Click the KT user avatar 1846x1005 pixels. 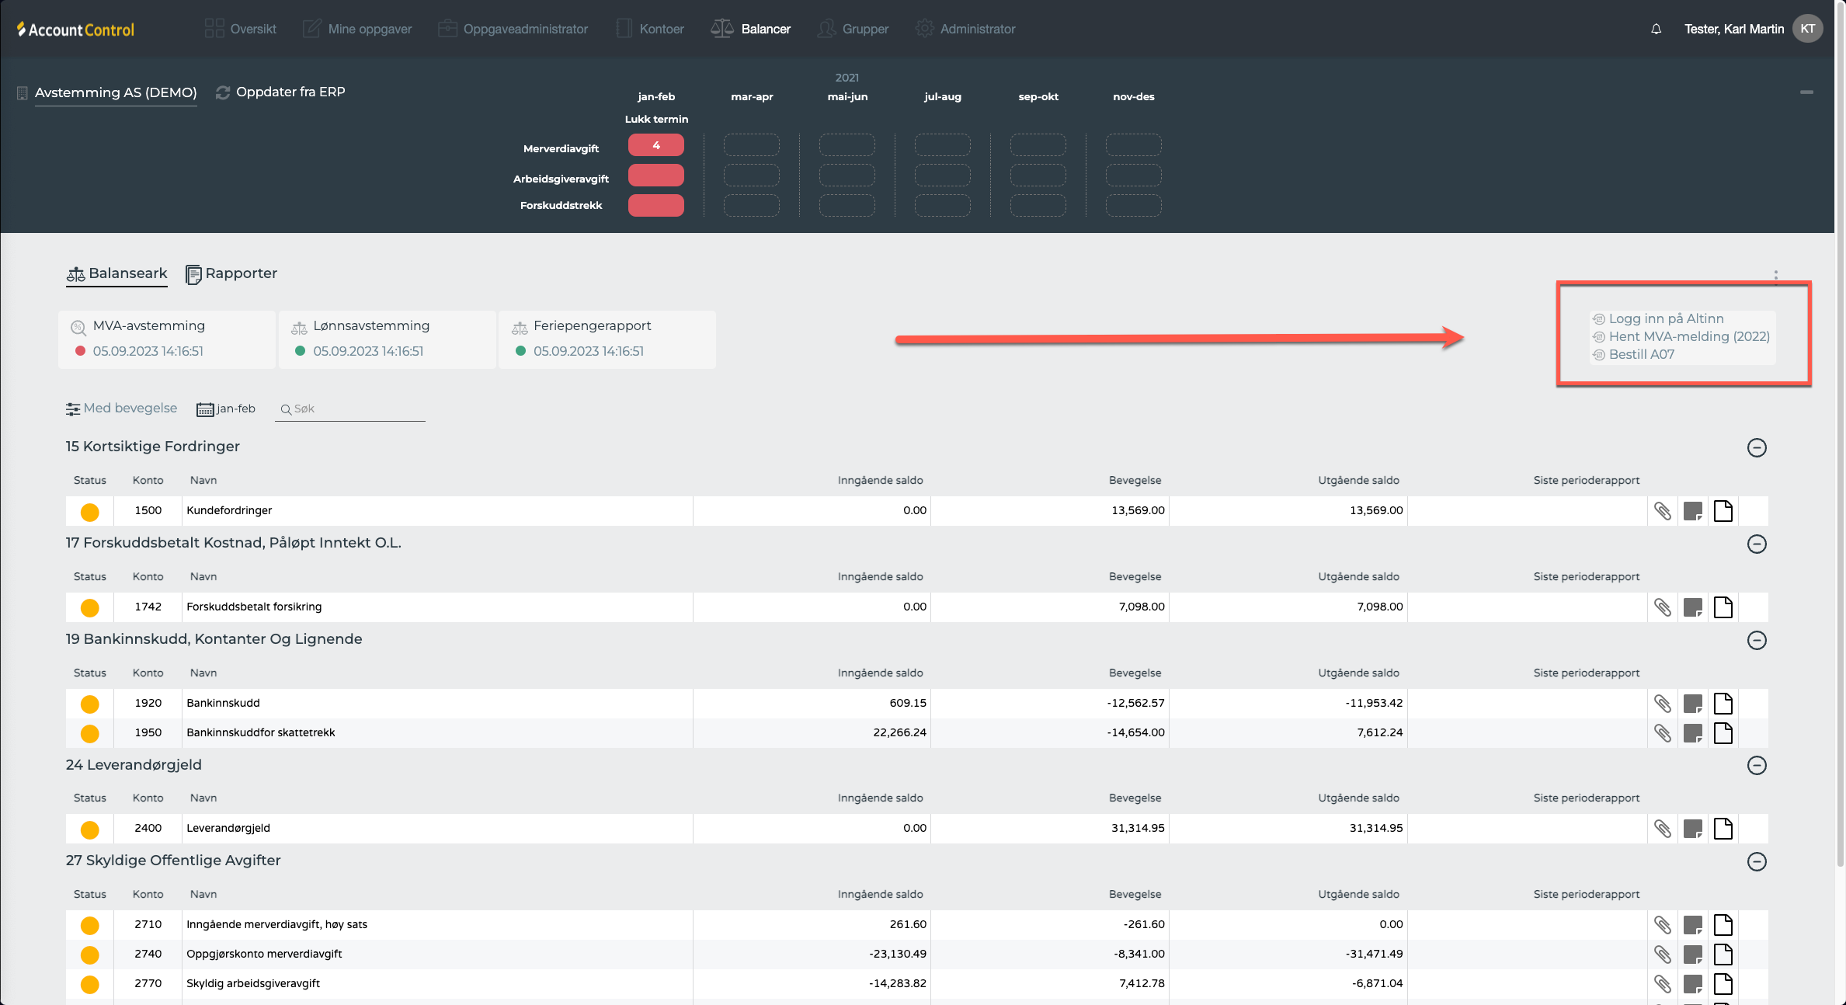[x=1807, y=29]
